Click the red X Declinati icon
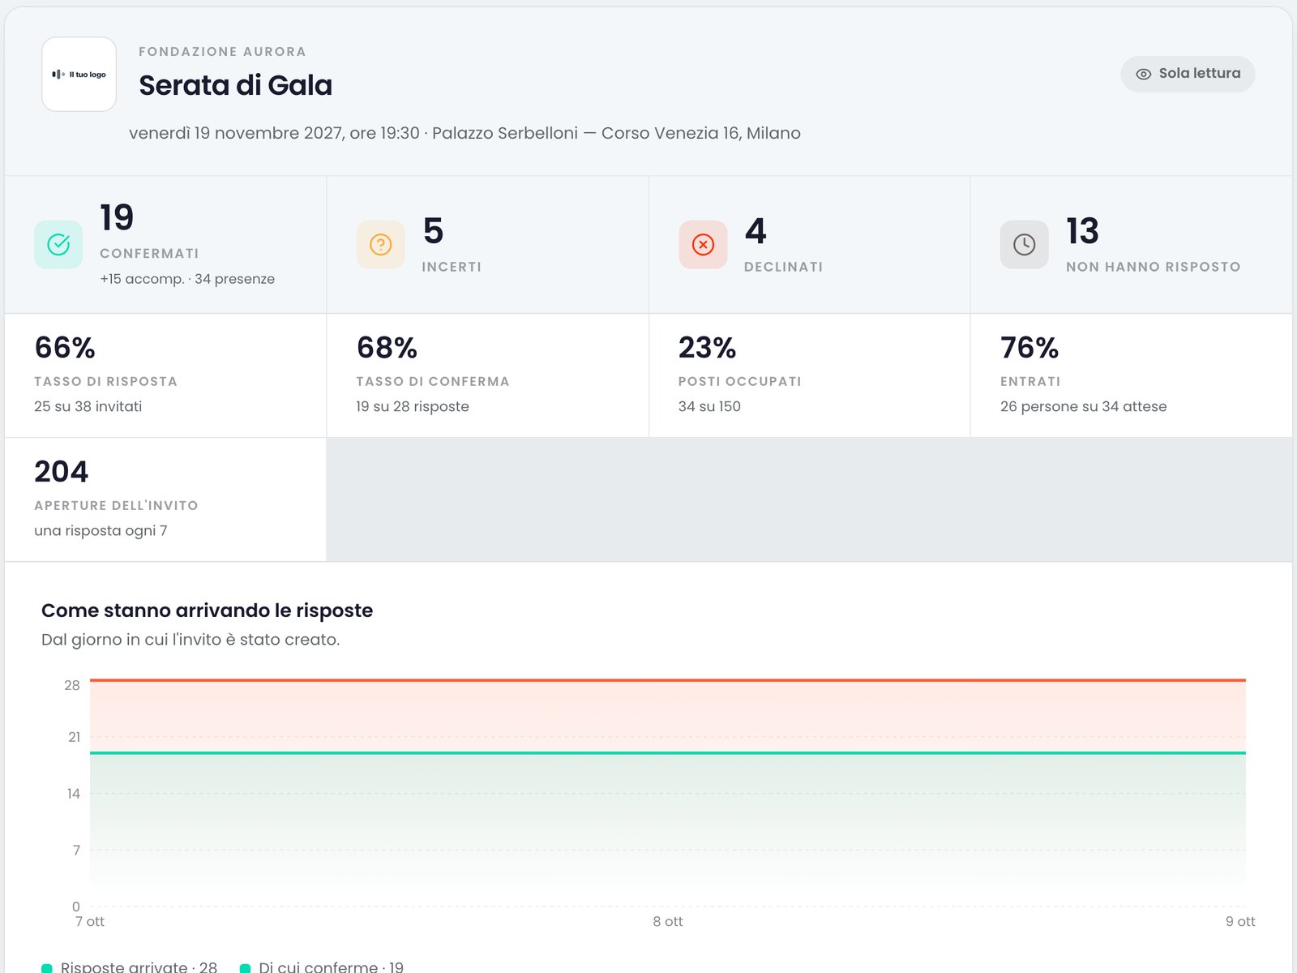Screen dimensions: 1297x973 tap(703, 244)
